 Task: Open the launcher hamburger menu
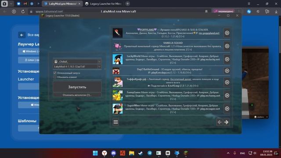[x=116, y=122]
